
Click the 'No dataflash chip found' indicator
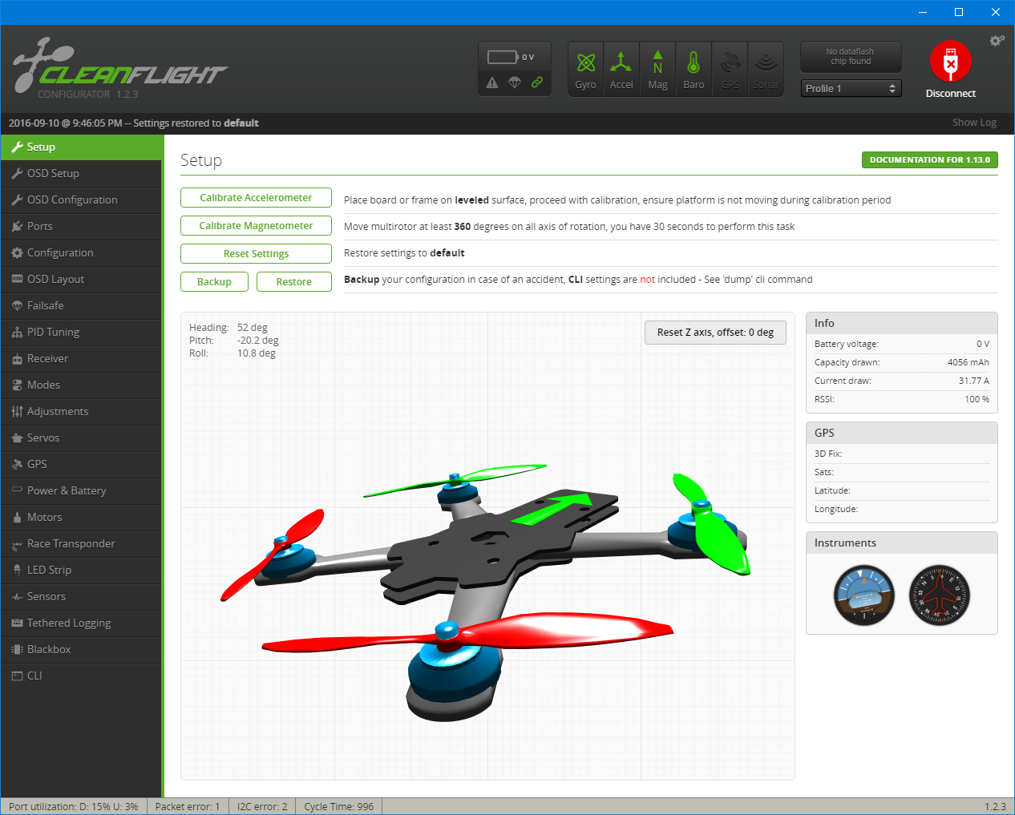click(x=851, y=57)
